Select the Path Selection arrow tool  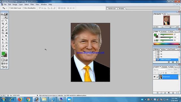[x=3, y=40]
